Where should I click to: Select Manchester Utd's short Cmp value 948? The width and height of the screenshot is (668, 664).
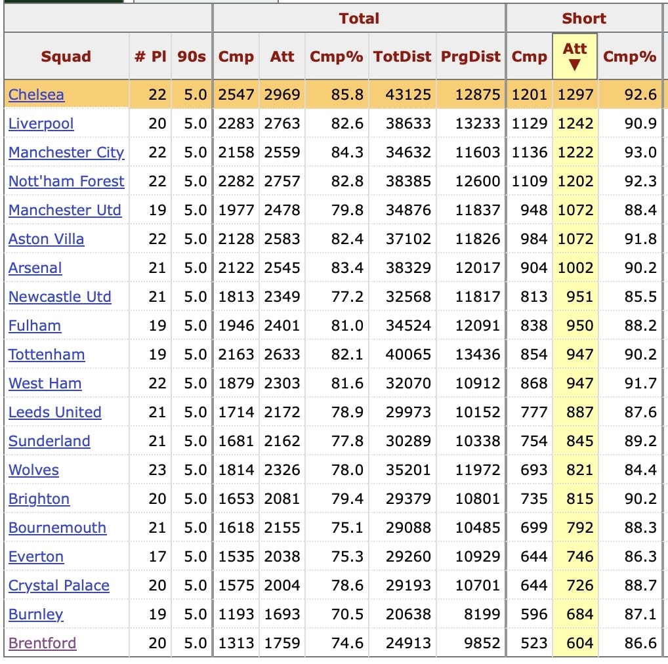click(533, 210)
